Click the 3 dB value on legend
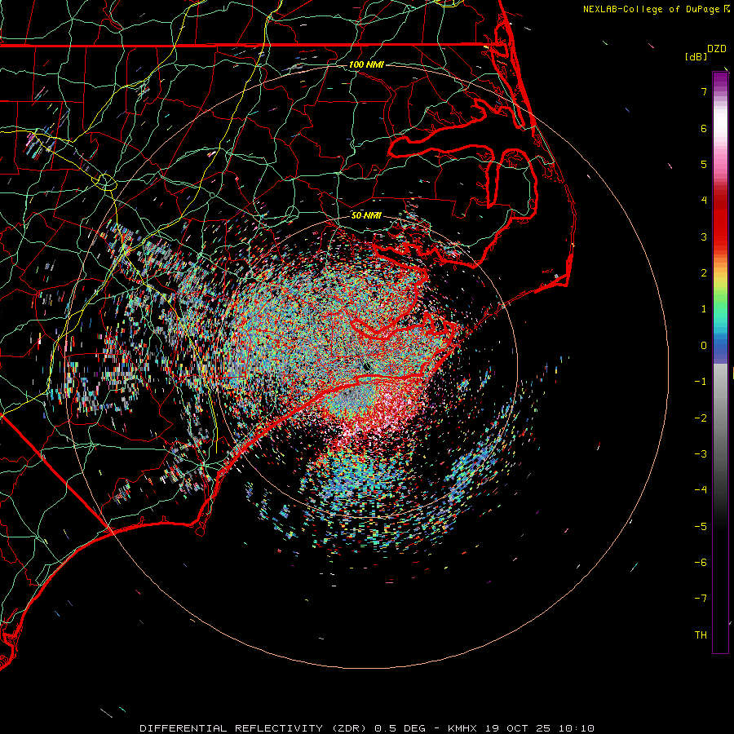This screenshot has width=734, height=734. tap(704, 237)
